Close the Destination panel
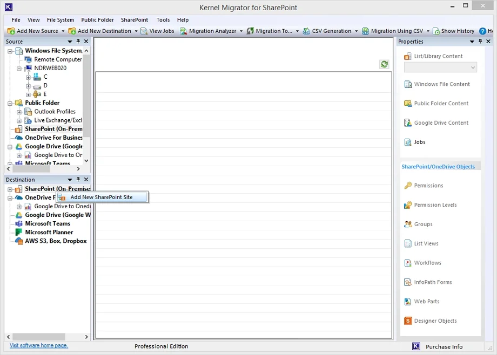Image resolution: width=497 pixels, height=355 pixels. (86, 179)
